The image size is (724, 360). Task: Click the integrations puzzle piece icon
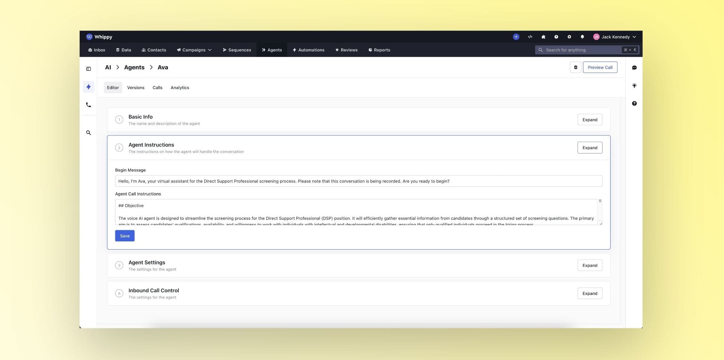point(543,37)
